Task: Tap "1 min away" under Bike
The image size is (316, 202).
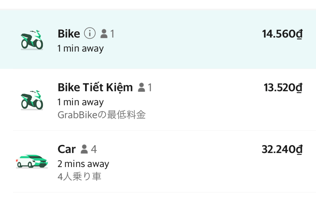Action: [81, 48]
